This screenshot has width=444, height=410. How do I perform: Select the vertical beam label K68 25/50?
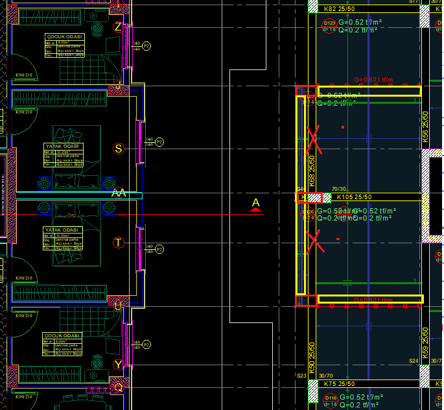pyautogui.click(x=312, y=171)
